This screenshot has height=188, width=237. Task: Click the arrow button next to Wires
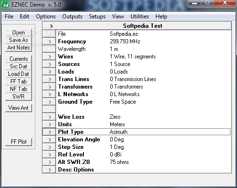click(x=49, y=57)
